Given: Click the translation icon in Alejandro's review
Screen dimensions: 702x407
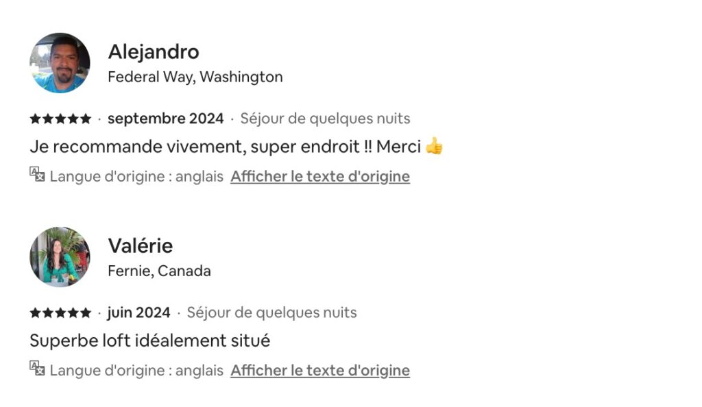Looking at the screenshot, I should tap(37, 175).
